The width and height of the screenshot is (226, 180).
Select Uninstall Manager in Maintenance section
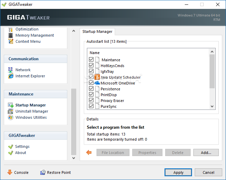32,111
